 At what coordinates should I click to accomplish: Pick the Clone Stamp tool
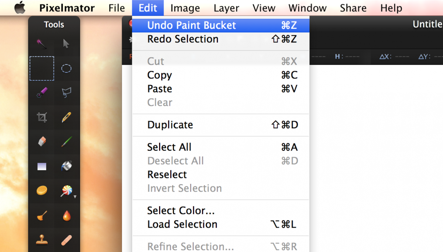(x=42, y=240)
